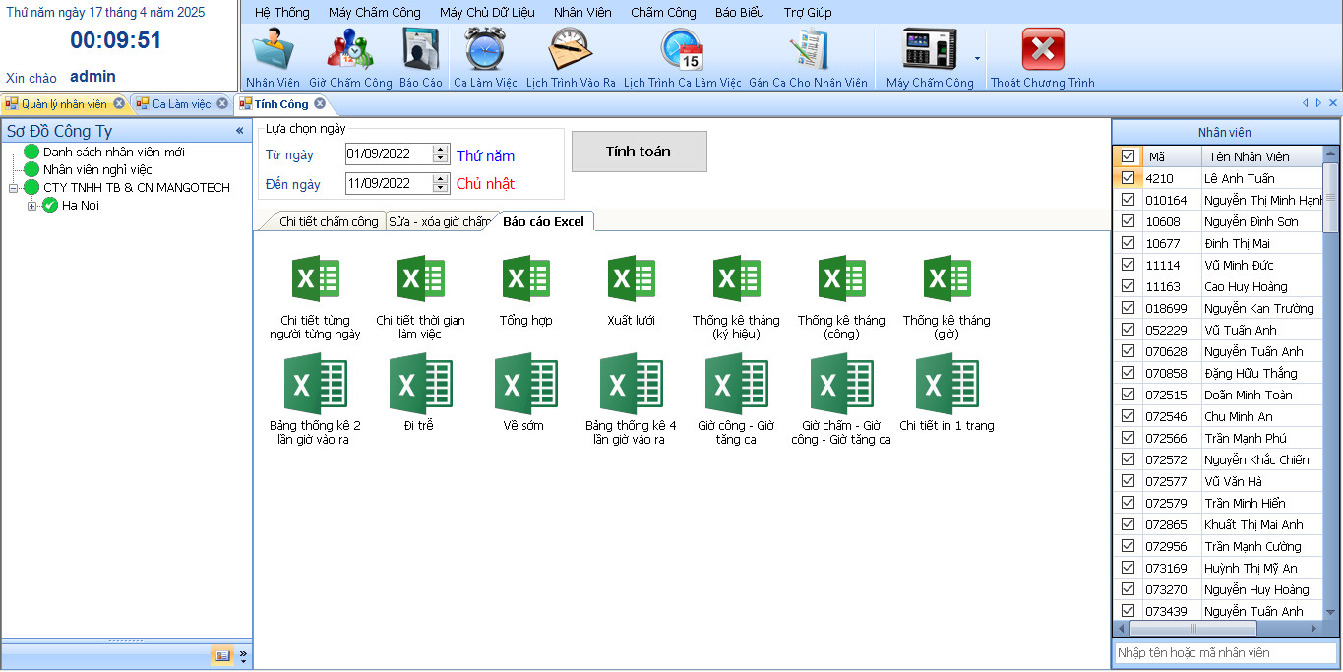The image size is (1343, 672).
Task: Click the employee name search field
Action: [x=1225, y=652]
